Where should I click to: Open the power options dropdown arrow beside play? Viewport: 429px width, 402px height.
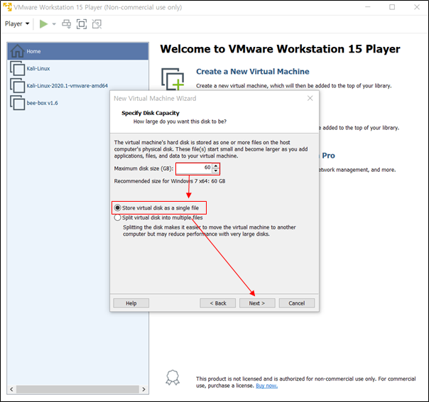pyautogui.click(x=54, y=24)
